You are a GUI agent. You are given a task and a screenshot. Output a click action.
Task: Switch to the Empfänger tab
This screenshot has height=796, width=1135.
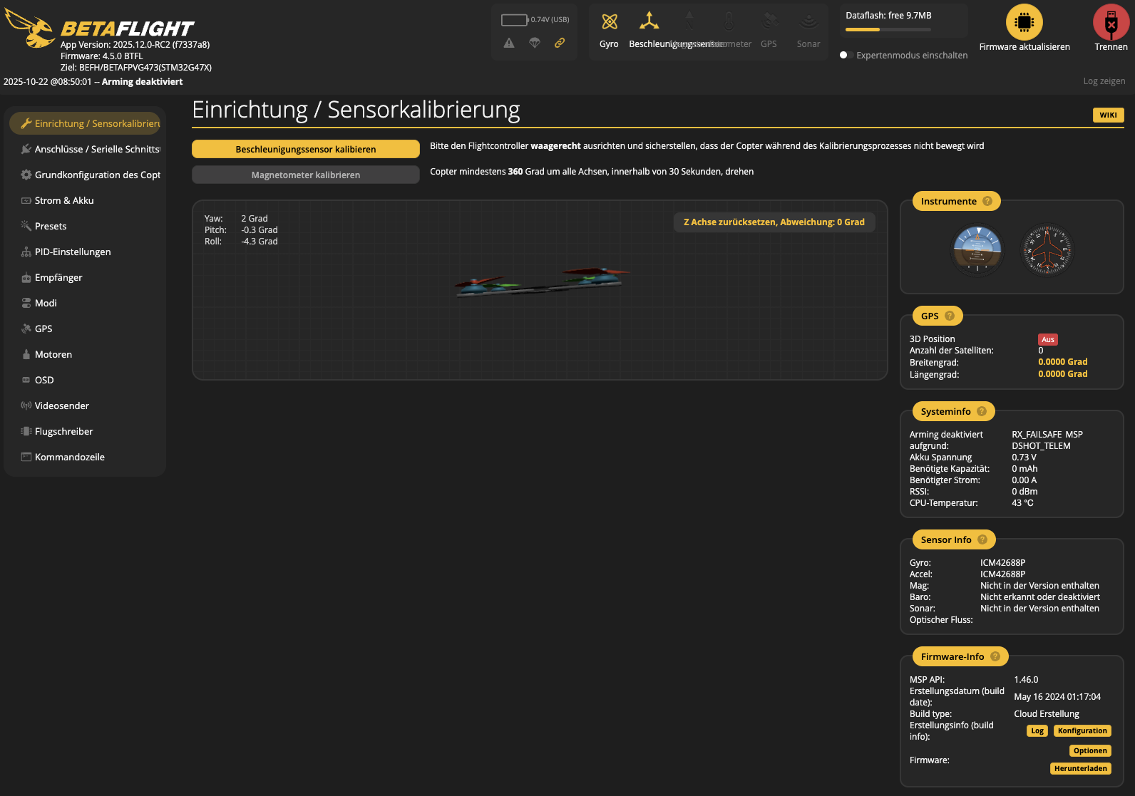point(58,277)
